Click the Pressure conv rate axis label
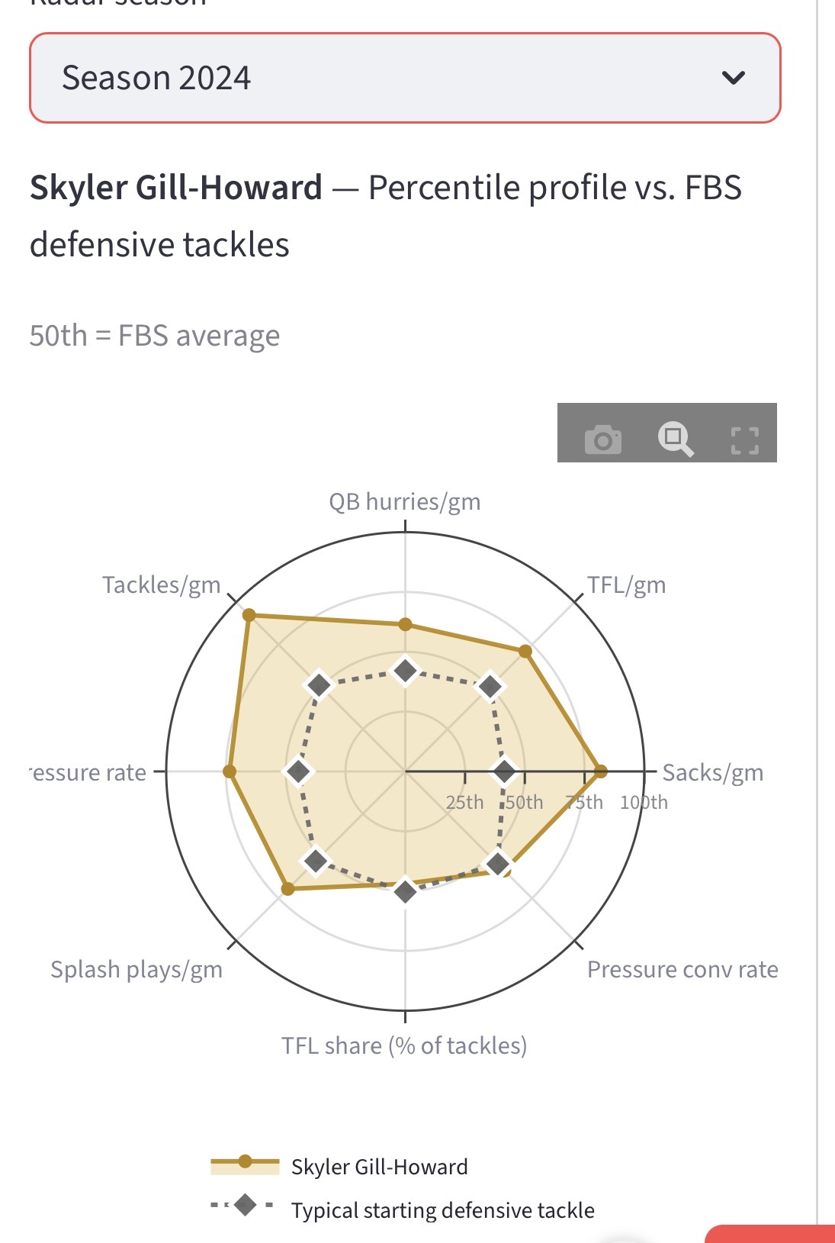The height and width of the screenshot is (1243, 835). pos(682,969)
